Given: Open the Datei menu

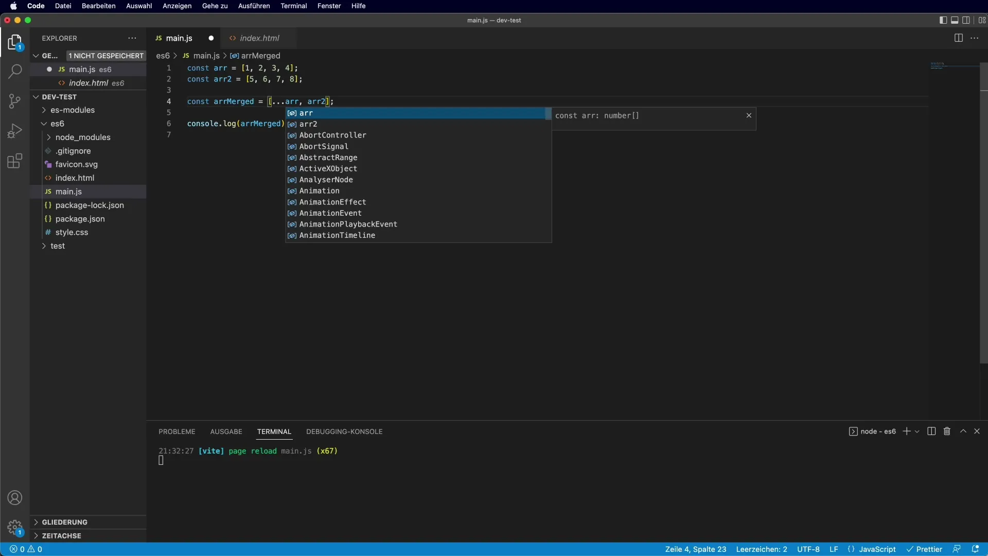Looking at the screenshot, I should tap(63, 6).
